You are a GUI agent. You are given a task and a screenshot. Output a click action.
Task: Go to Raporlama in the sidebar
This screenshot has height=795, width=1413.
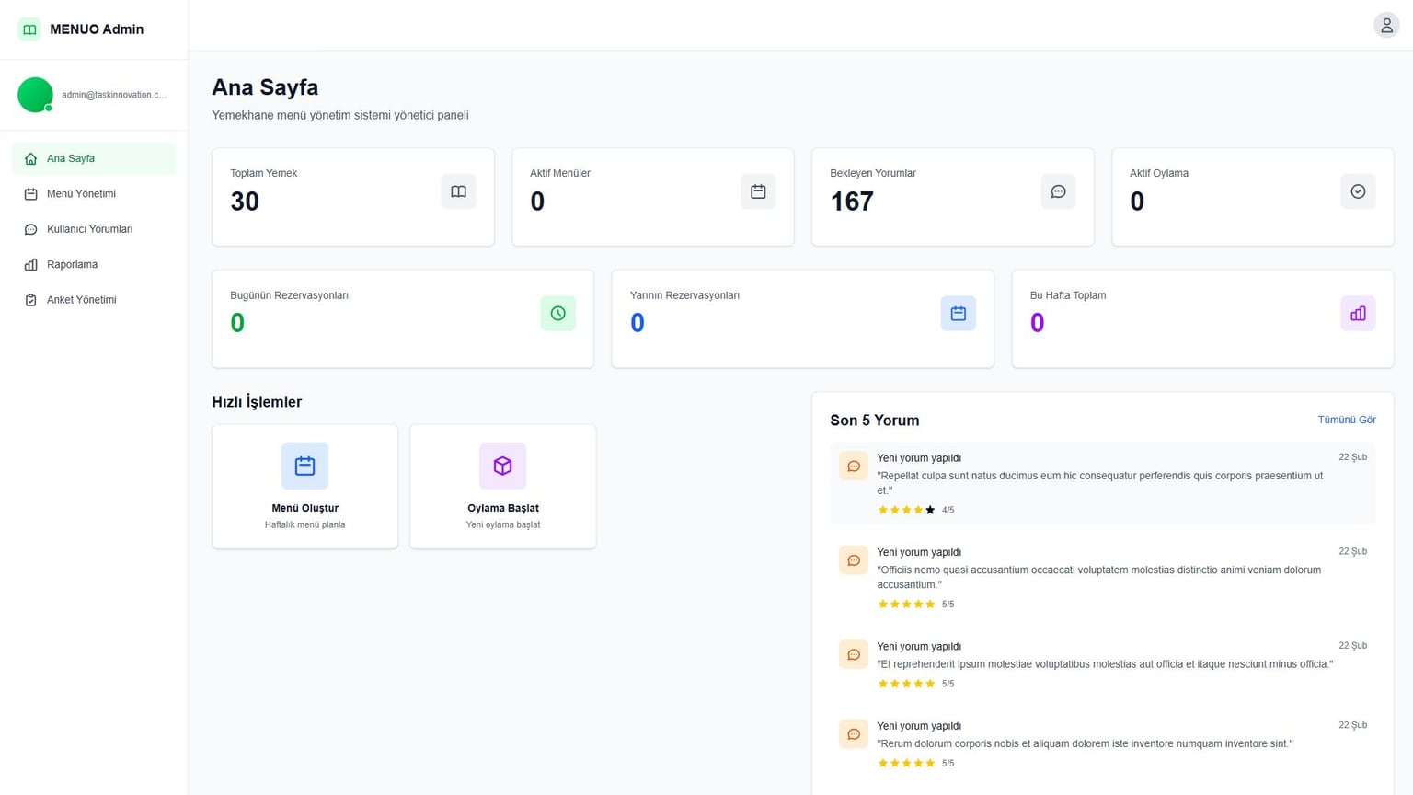click(94, 265)
